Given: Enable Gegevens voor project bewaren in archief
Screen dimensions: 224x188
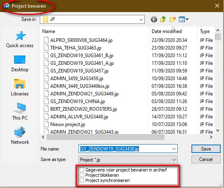Looking at the screenshot, I should click(82, 170).
